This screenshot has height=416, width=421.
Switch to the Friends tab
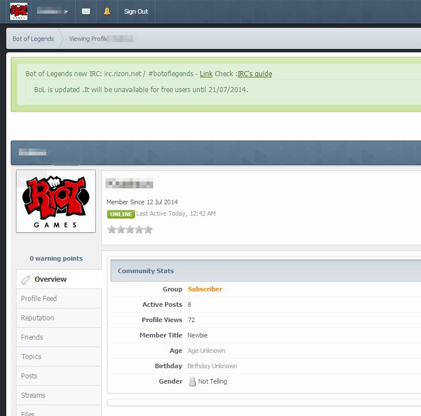click(59, 337)
